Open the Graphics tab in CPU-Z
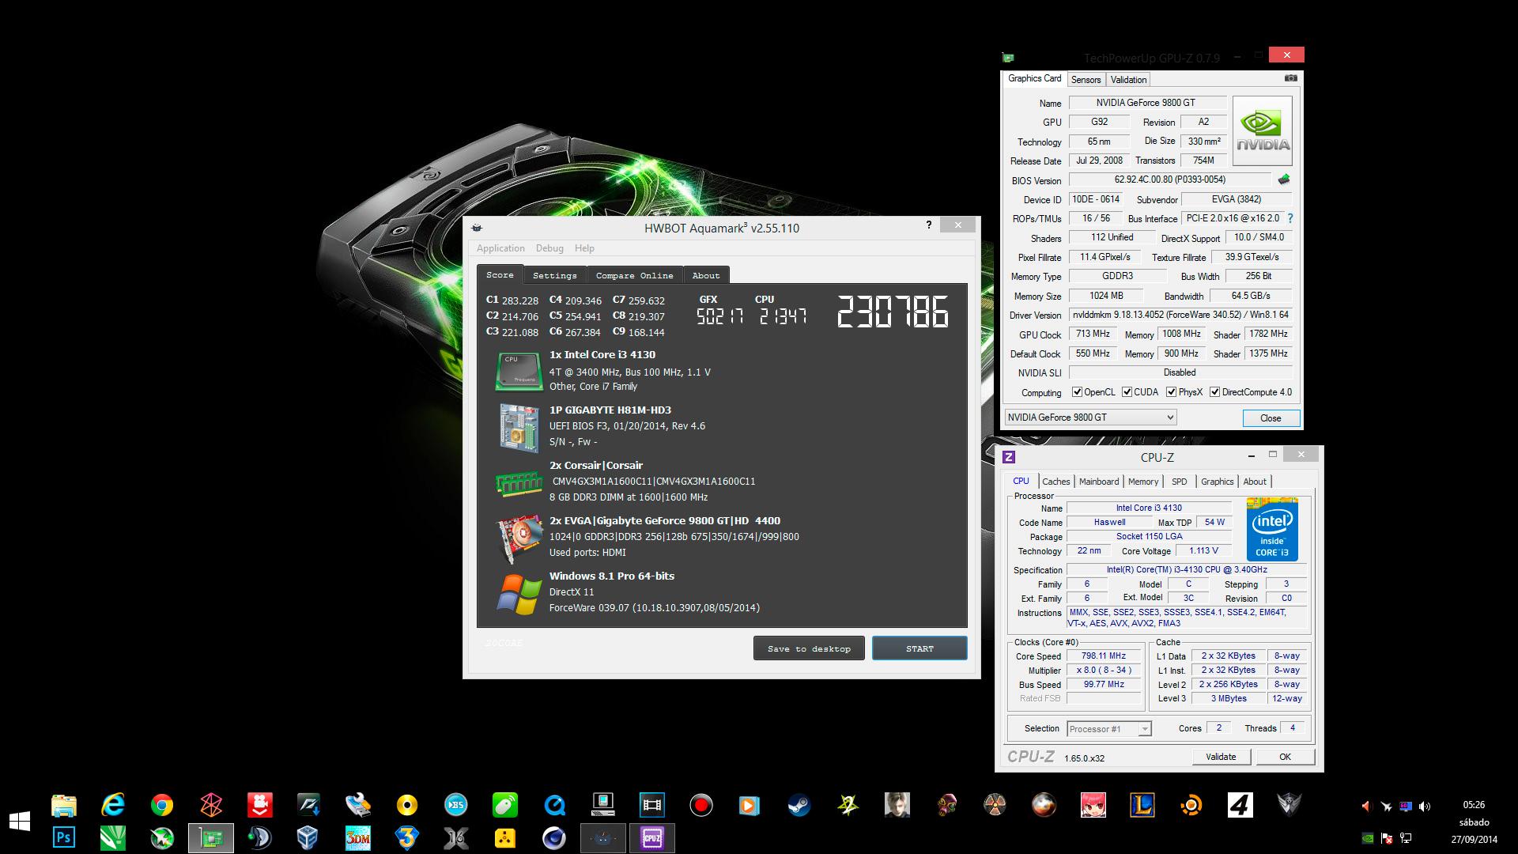Screen dimensions: 1518x854 coord(1217,482)
